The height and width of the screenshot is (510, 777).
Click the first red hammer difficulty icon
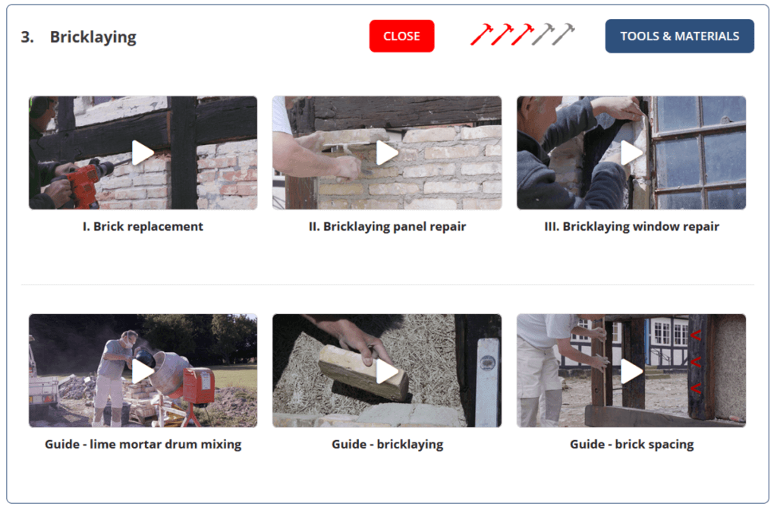[x=481, y=34]
